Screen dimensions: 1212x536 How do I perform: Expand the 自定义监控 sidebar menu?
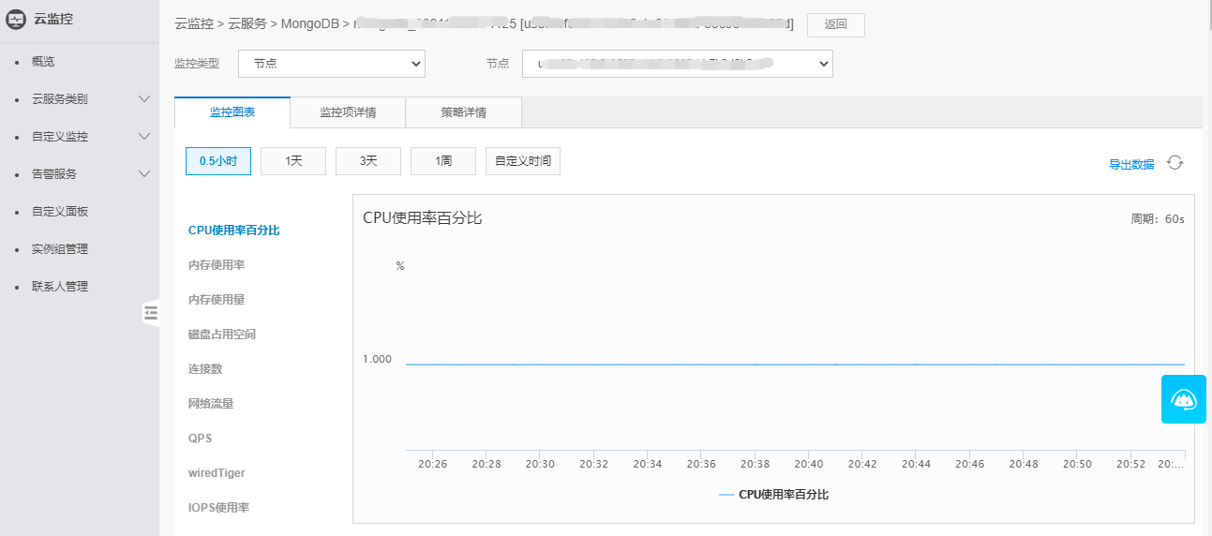pyautogui.click(x=144, y=136)
